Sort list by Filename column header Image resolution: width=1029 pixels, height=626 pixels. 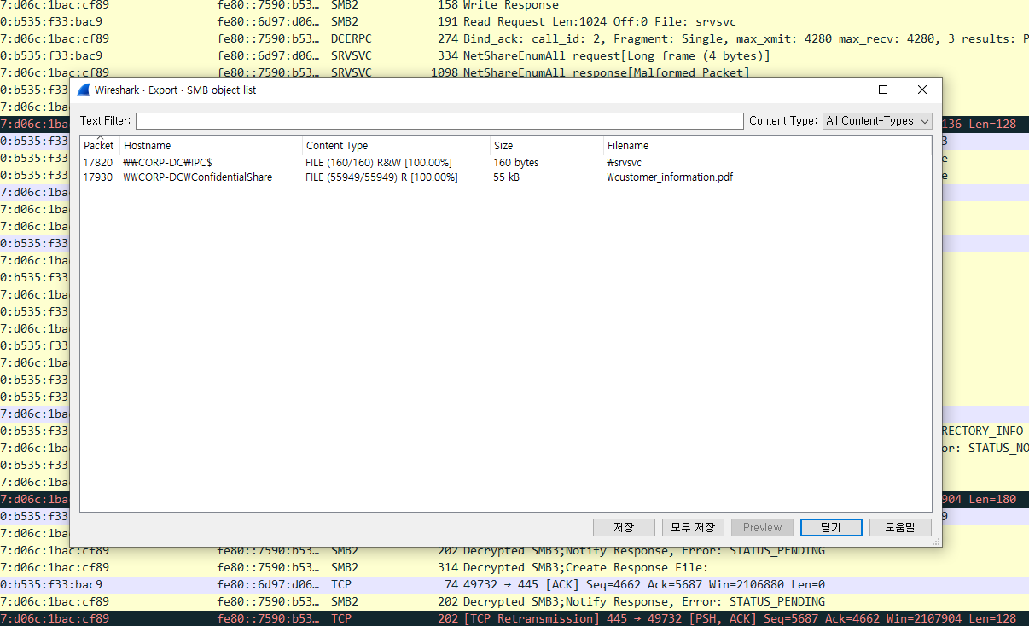point(767,145)
